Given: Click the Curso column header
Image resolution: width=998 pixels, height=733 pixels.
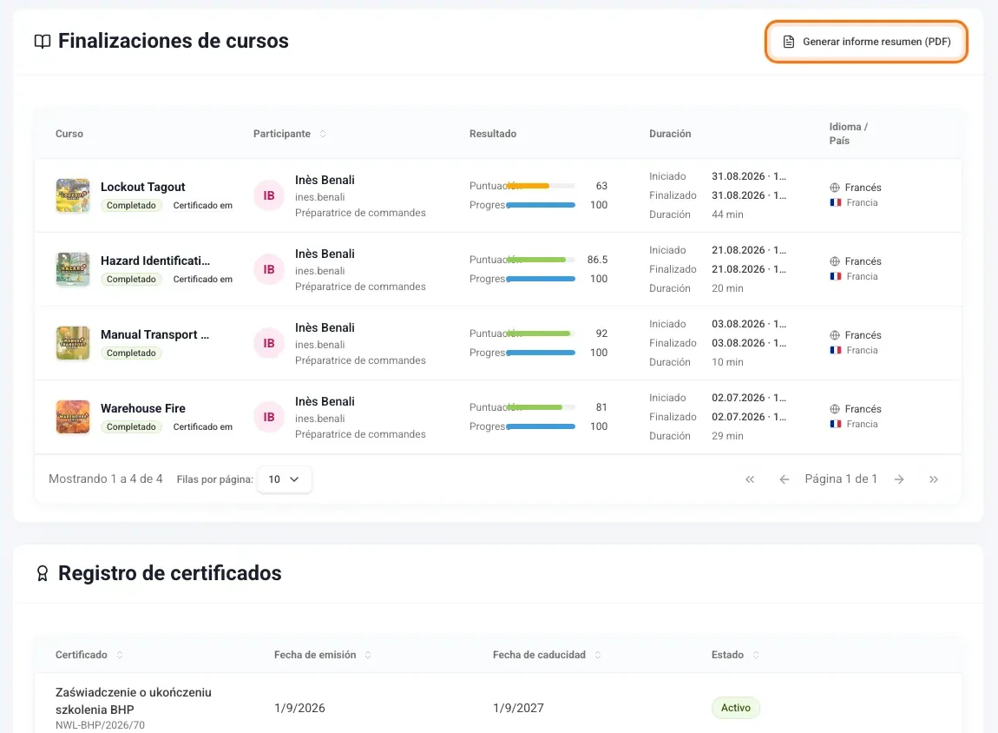Looking at the screenshot, I should pyautogui.click(x=69, y=134).
